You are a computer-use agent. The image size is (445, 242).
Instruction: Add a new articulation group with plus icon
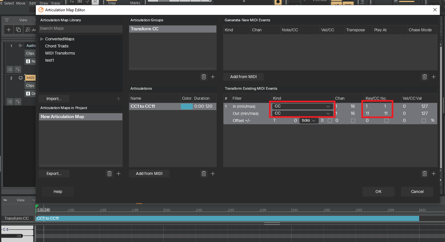(x=213, y=77)
